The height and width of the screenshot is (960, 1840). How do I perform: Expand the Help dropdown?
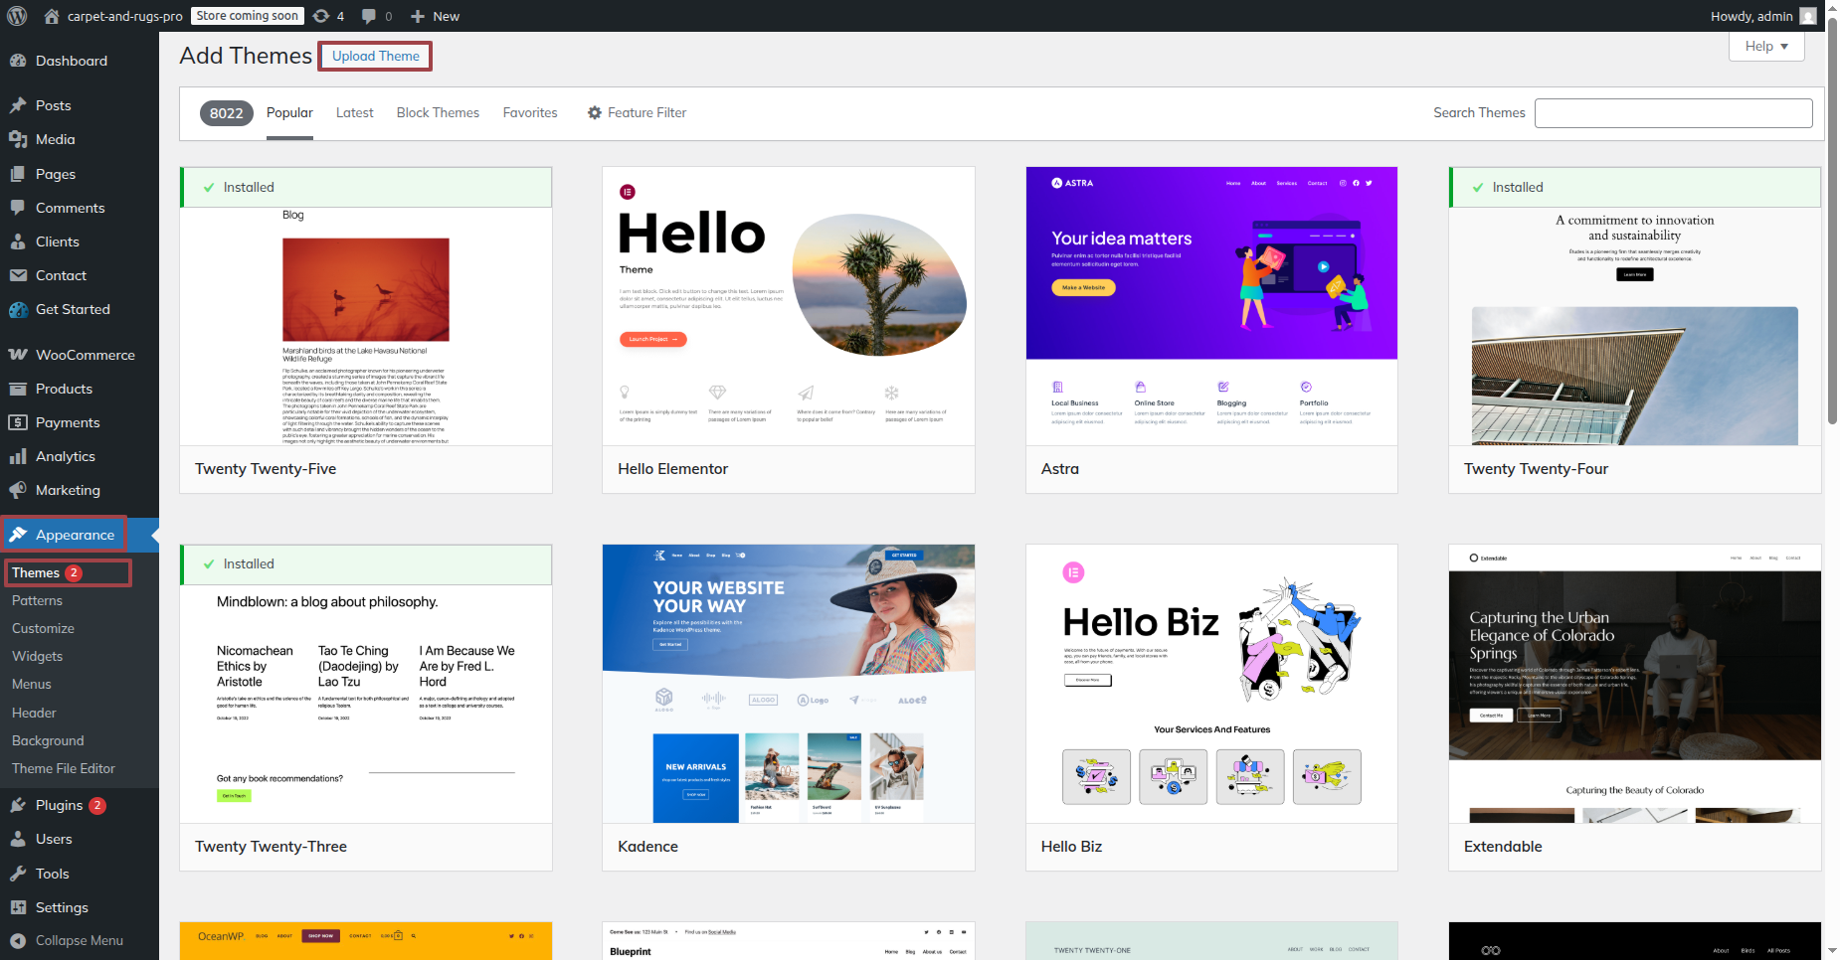coord(1766,46)
